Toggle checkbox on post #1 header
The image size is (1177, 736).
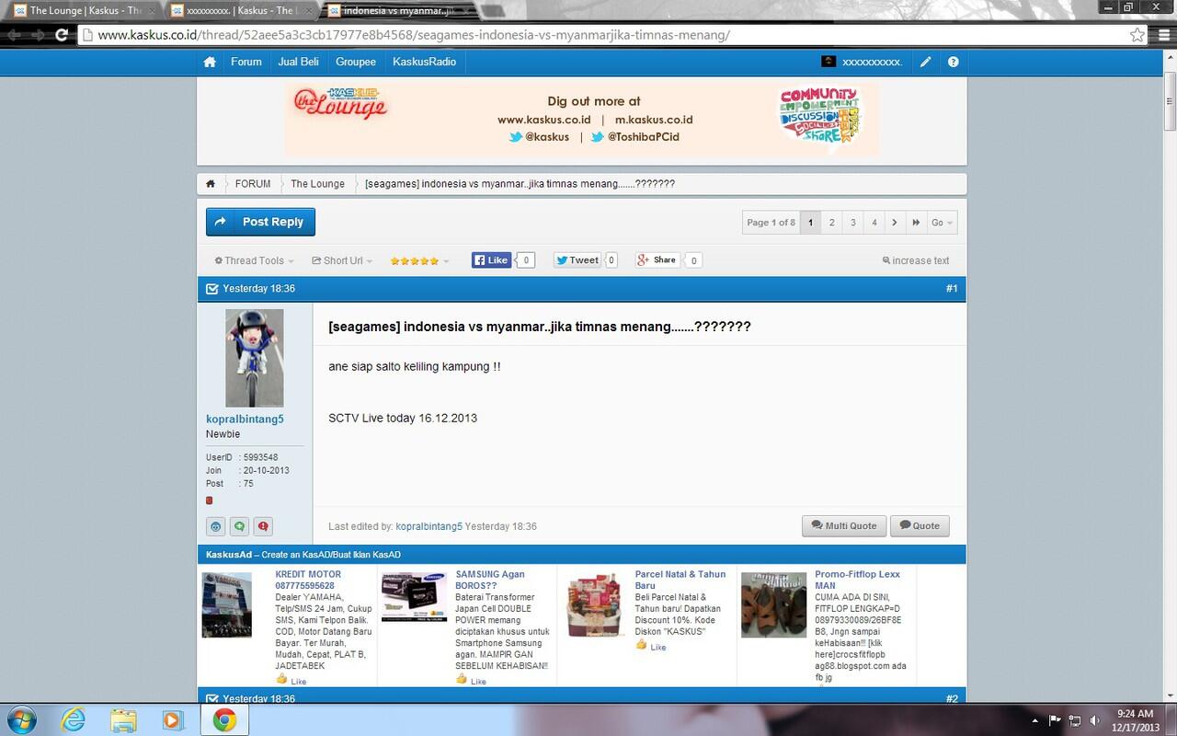tap(212, 289)
